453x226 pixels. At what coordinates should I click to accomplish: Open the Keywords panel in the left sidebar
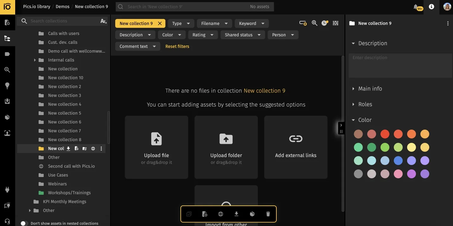click(8, 54)
